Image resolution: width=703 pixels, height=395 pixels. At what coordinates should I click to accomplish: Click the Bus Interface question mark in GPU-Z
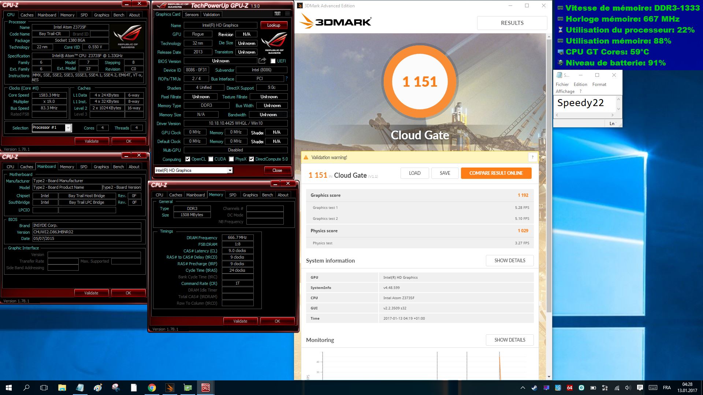[x=286, y=78]
